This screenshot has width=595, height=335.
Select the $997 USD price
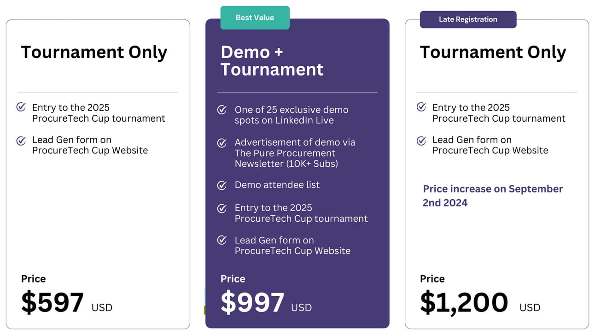point(266,303)
